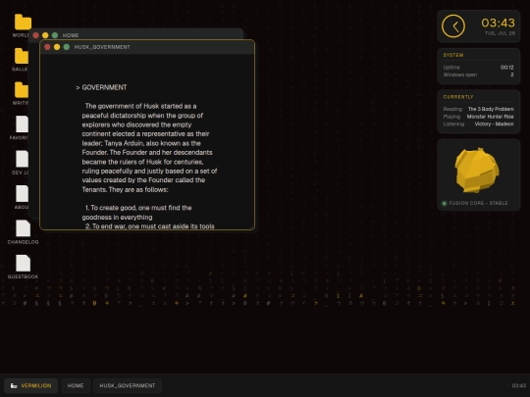
Task: Click the yellow fusion core 3D model
Action: tap(477, 171)
